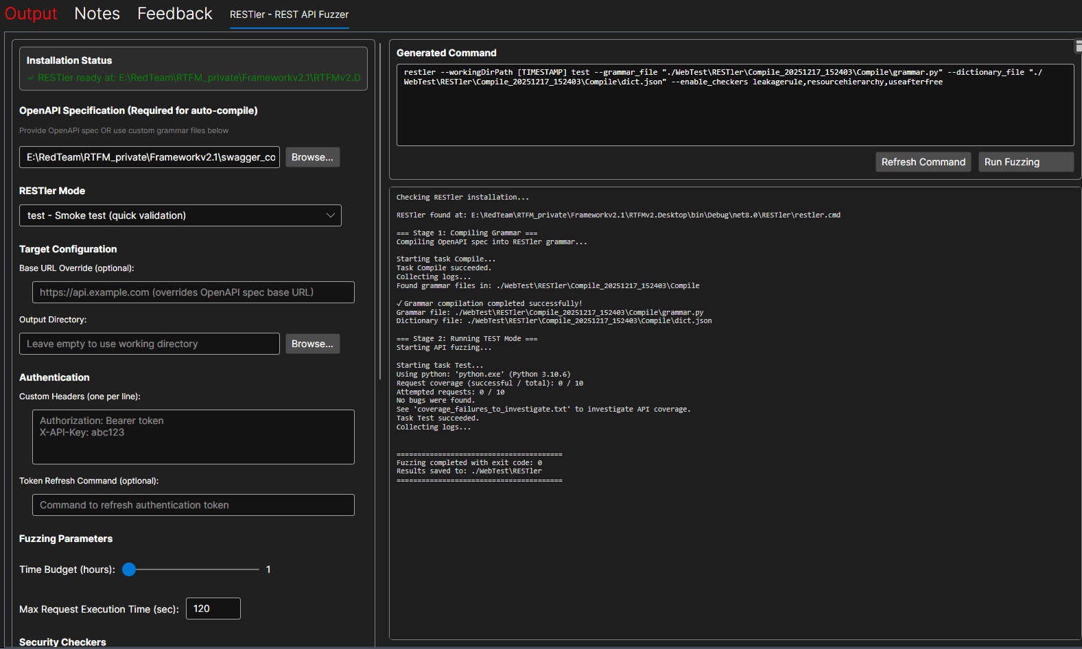Open the Notes tab
The width and height of the screenshot is (1082, 649).
coord(97,14)
